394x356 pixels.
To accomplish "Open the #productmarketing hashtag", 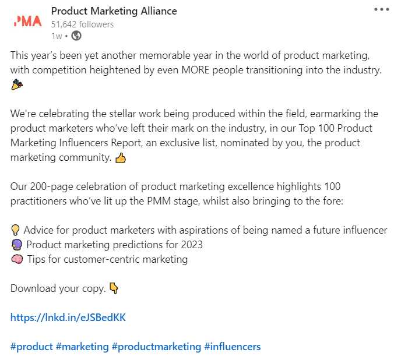I will click(156, 347).
